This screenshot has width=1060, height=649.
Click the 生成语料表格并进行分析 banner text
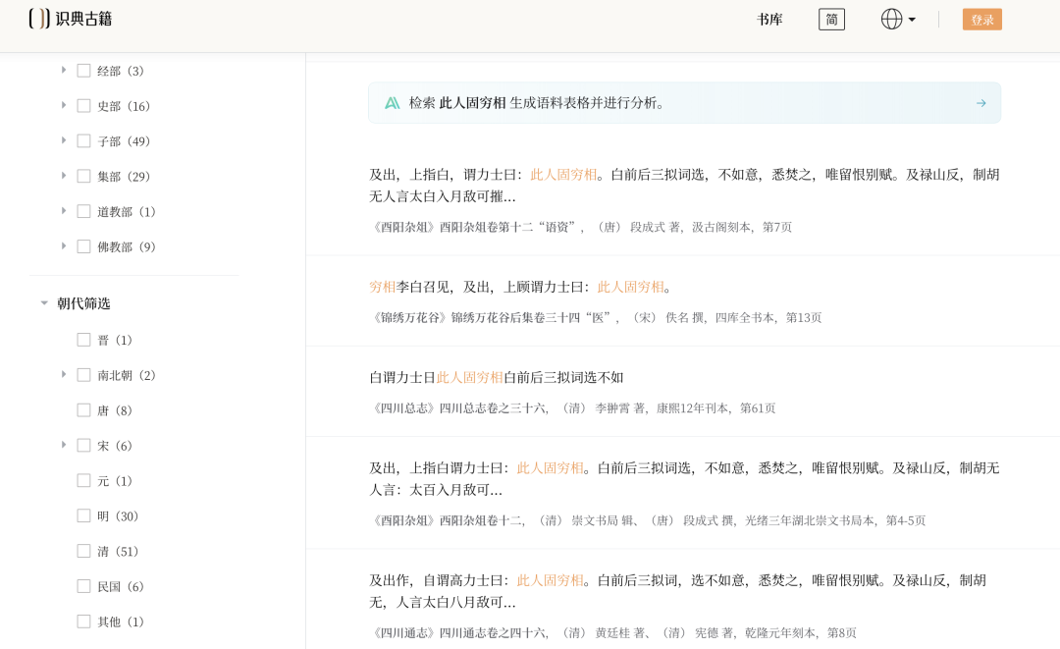(x=586, y=103)
